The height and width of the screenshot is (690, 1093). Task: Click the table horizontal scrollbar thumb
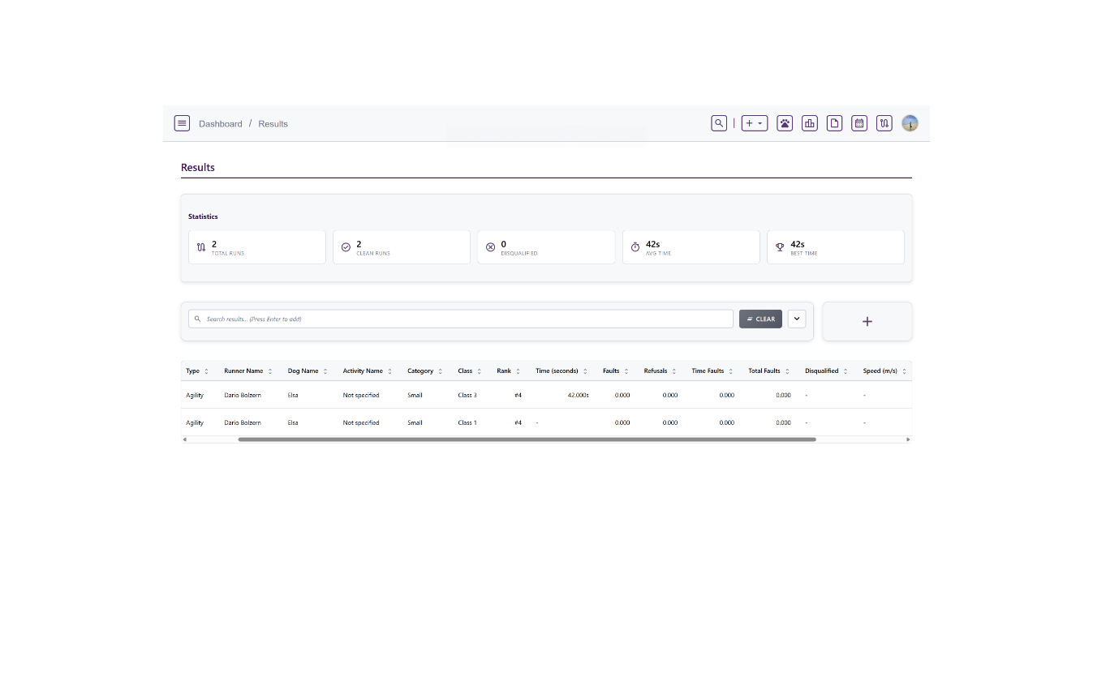[527, 439]
